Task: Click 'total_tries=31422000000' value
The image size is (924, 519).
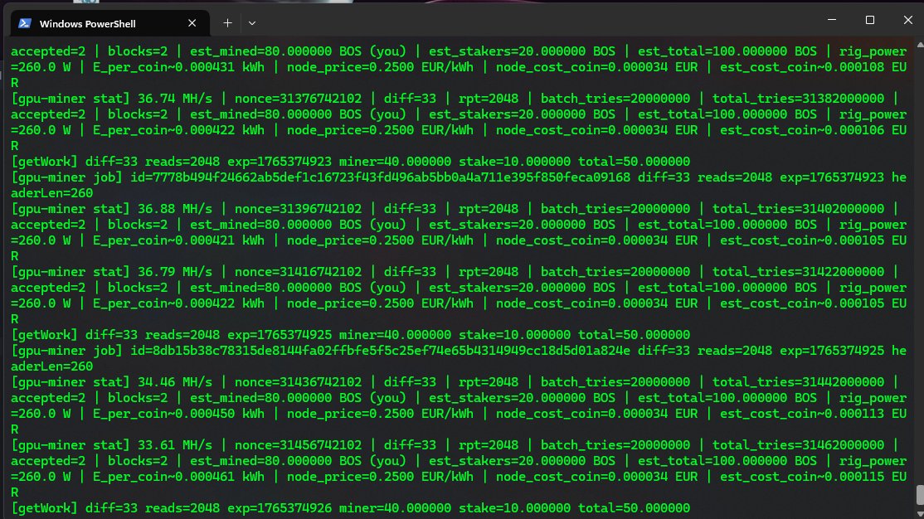Action: (799, 272)
